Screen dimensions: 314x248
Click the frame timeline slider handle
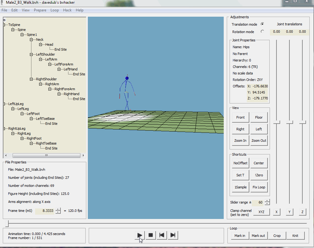[7, 223]
